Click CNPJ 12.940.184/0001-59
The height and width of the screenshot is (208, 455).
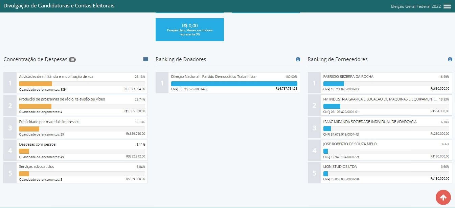click(341, 157)
